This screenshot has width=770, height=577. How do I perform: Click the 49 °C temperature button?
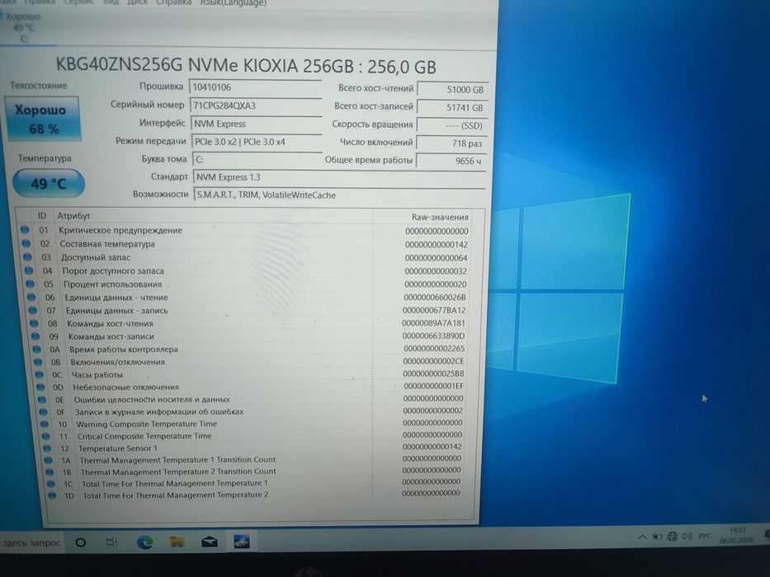tap(48, 184)
